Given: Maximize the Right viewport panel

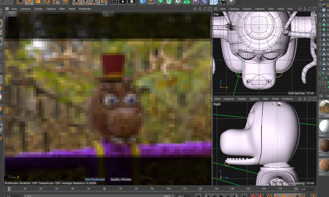Looking at the screenshot, I should (314, 99).
